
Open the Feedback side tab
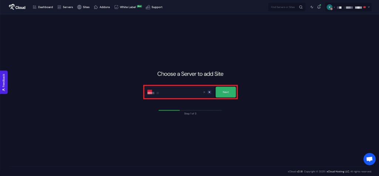pyautogui.click(x=4, y=82)
